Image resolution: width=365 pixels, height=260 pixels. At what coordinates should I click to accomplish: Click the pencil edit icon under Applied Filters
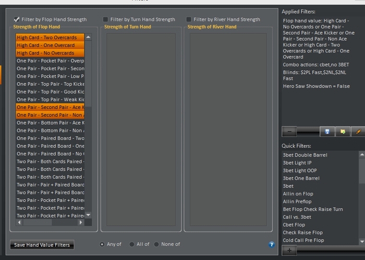[358, 132]
